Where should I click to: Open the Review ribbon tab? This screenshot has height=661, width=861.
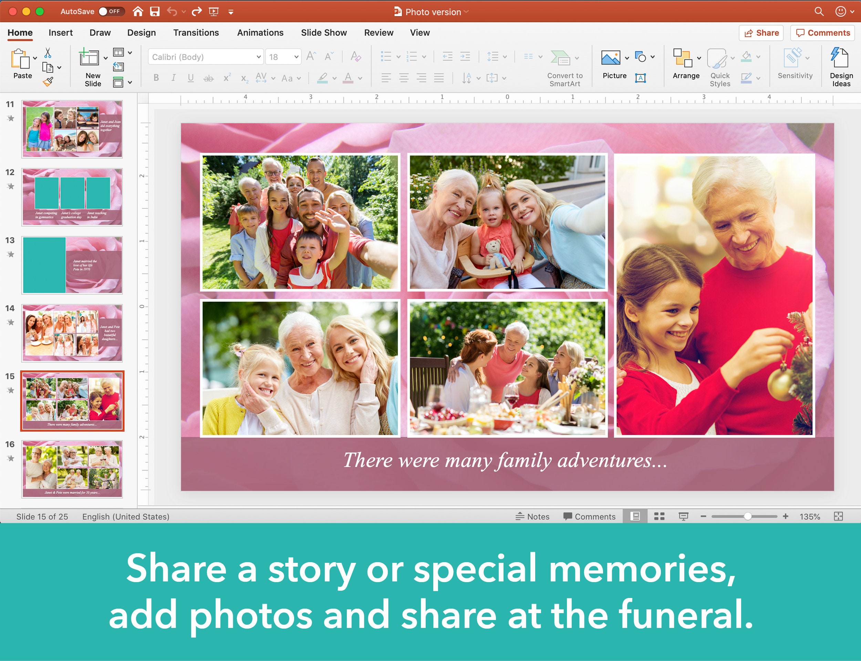[378, 33]
